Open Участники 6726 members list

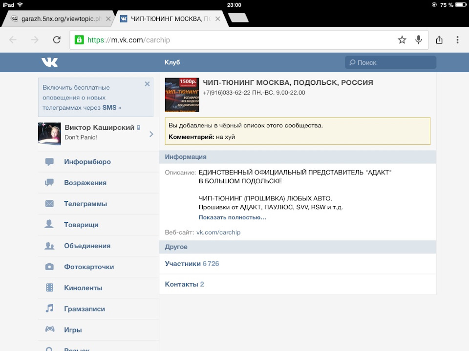[192, 264]
